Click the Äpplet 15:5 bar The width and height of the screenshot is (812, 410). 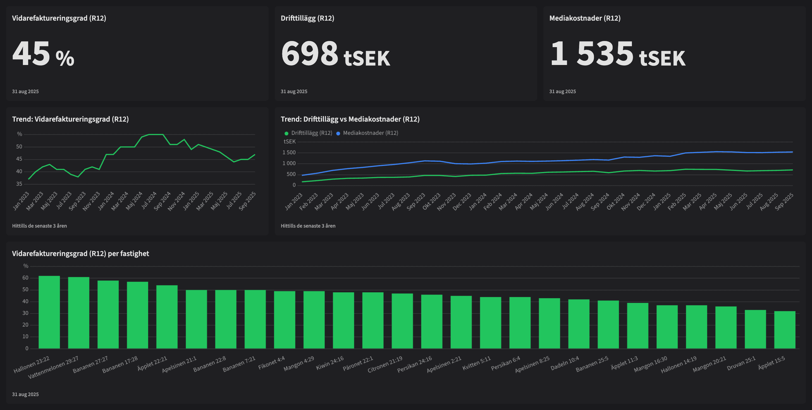point(785,330)
